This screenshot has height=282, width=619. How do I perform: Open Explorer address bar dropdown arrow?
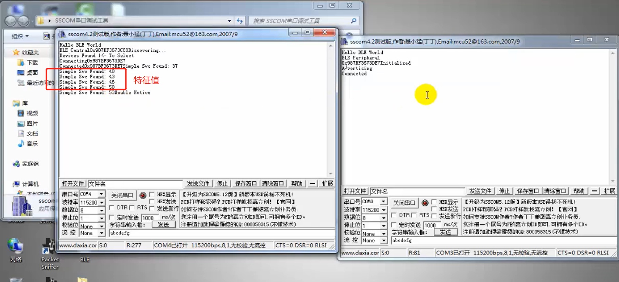point(230,21)
